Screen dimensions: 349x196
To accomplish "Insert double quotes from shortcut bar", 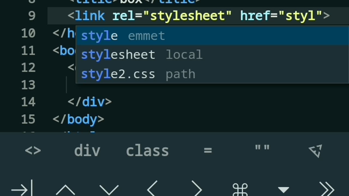I will tap(262, 148).
